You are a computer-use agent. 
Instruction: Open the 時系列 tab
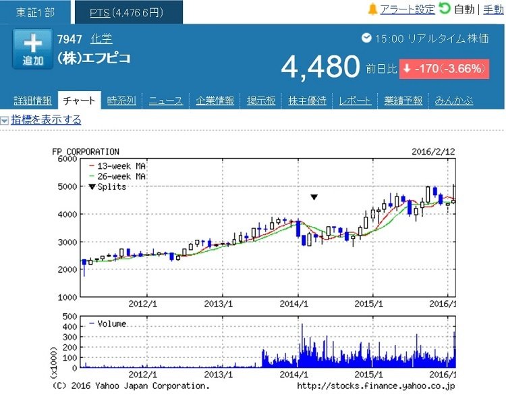point(121,101)
